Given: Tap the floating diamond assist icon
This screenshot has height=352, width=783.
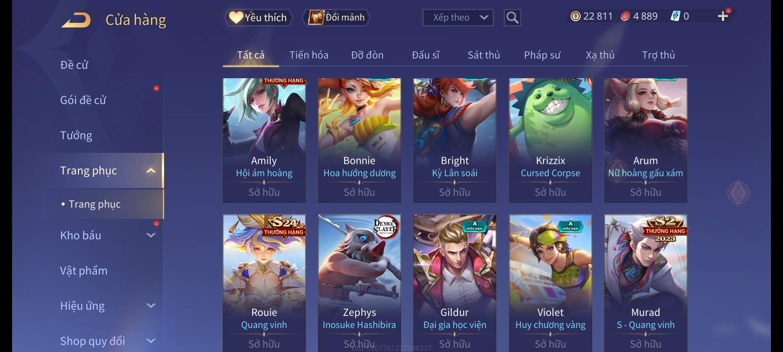Looking at the screenshot, I should click(x=738, y=193).
